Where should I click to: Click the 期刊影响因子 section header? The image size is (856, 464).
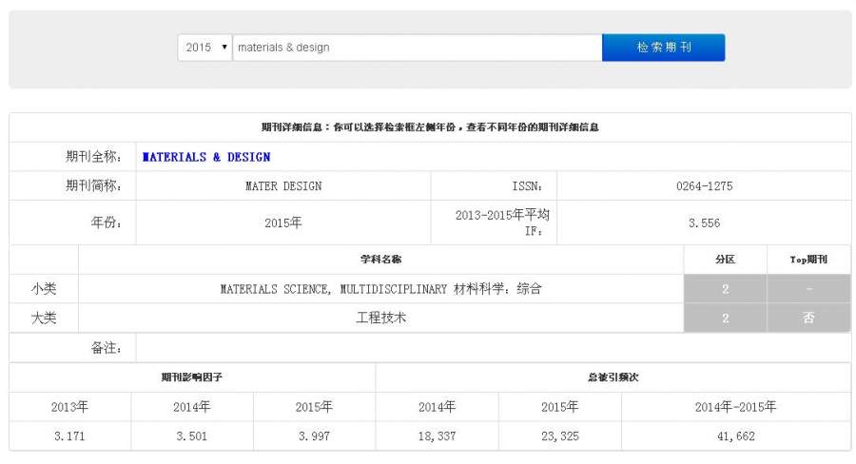coord(191,377)
